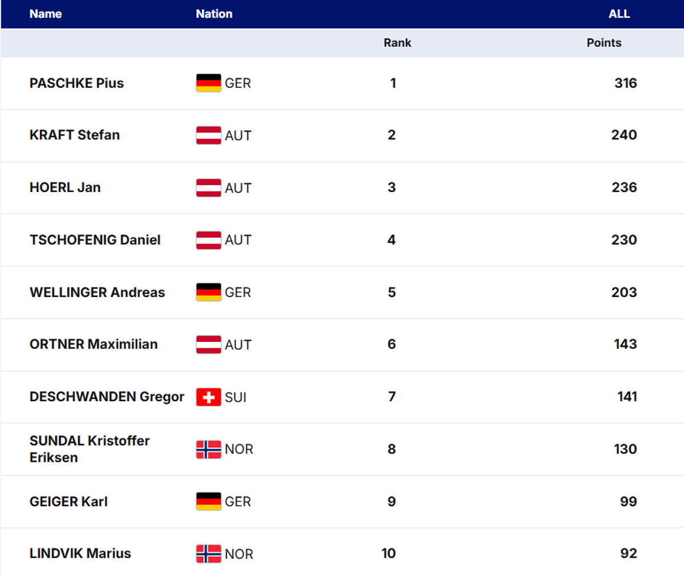Select the ALL header tab
This screenshot has width=684, height=578.
point(619,14)
